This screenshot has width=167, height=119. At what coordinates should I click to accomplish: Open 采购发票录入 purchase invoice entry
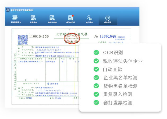click(x=16, y=19)
